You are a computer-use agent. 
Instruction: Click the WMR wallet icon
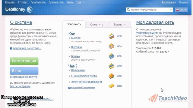tap(111, 36)
